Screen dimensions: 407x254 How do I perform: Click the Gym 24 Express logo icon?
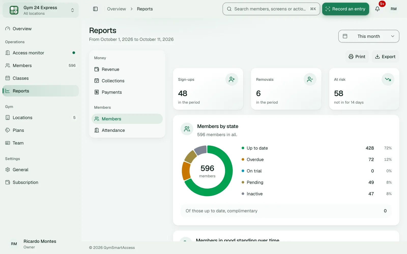coord(14,10)
